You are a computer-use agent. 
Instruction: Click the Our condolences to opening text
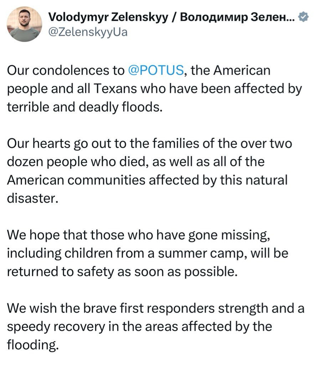(66, 70)
